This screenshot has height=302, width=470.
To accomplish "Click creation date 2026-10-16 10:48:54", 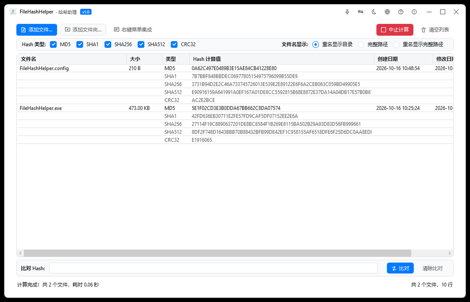I will [x=398, y=68].
